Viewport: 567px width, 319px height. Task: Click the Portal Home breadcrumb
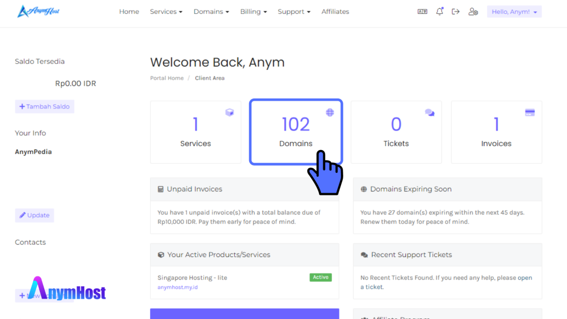click(167, 78)
